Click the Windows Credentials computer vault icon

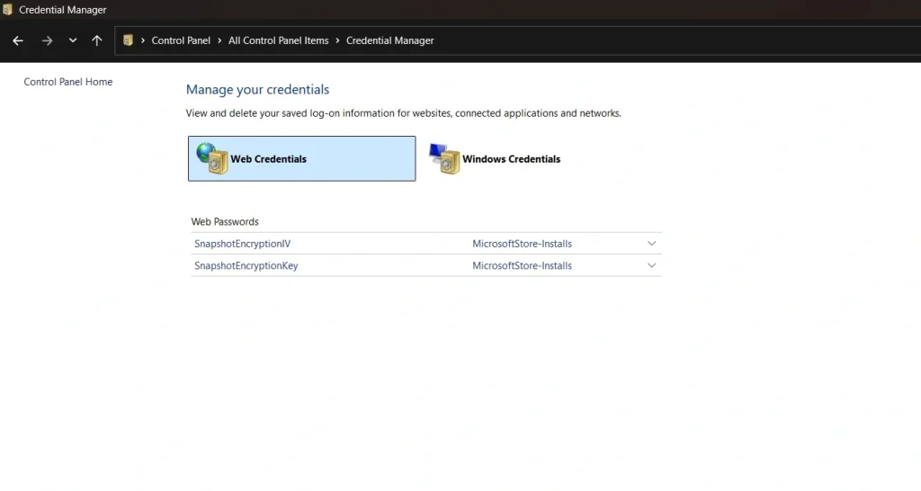[x=444, y=158]
